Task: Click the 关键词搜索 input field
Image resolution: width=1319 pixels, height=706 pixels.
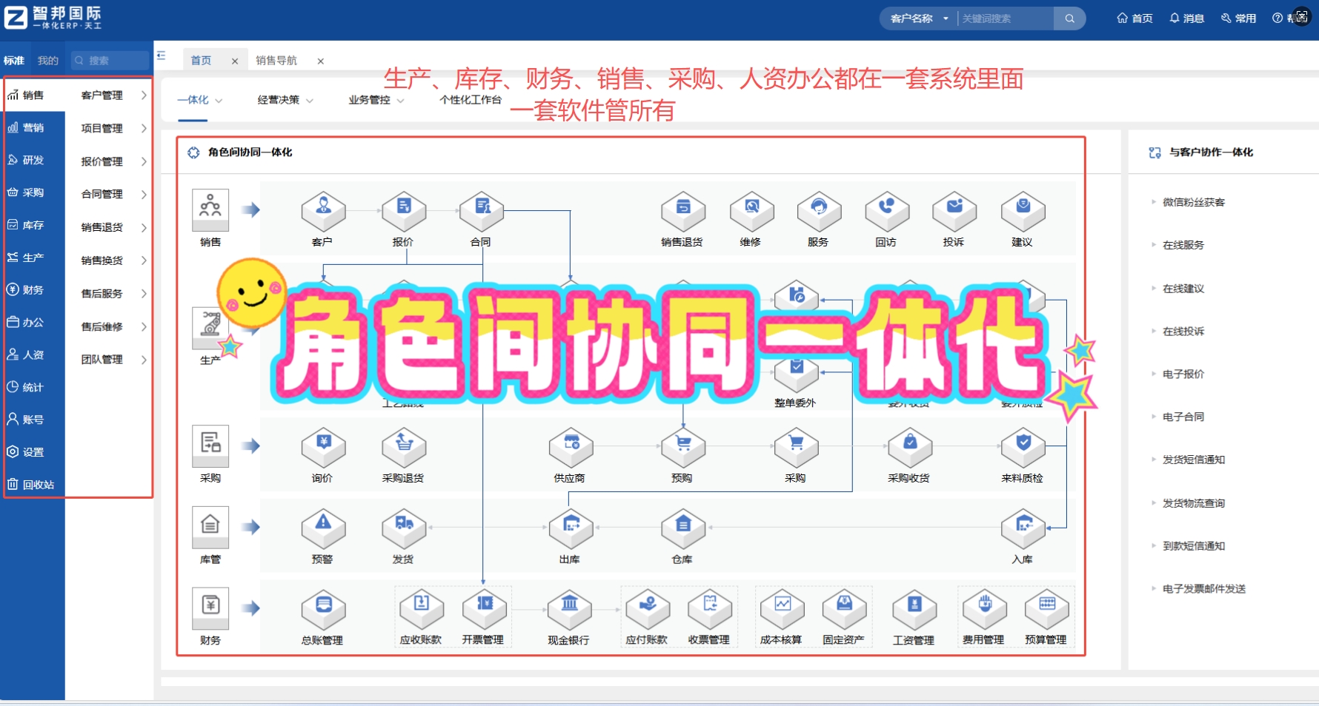Action: click(1006, 19)
